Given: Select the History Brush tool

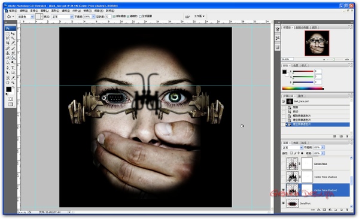Looking at the screenshot, I should [13, 53].
